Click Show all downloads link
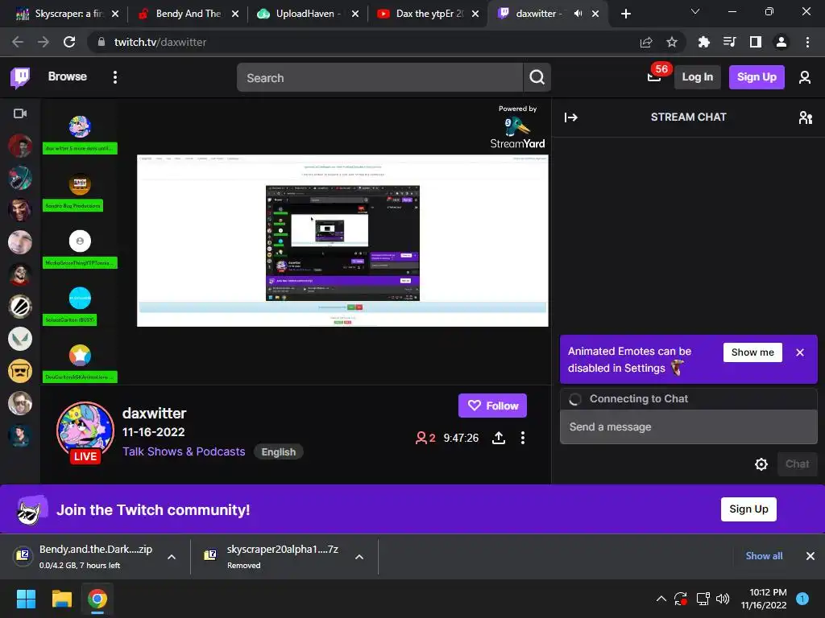The width and height of the screenshot is (825, 618). click(764, 556)
